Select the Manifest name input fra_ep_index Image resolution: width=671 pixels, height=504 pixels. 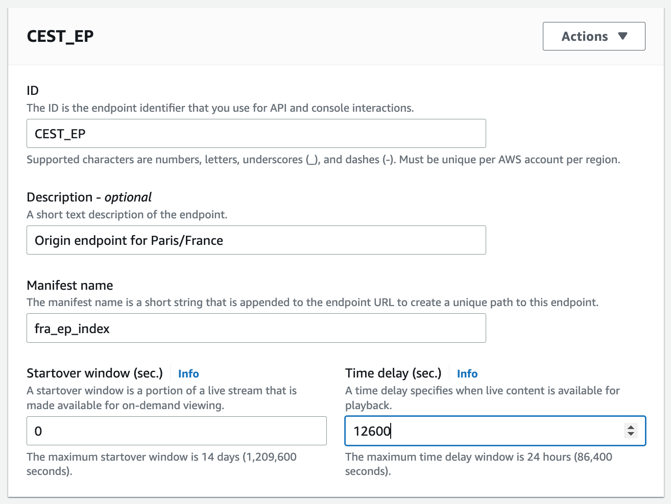255,328
